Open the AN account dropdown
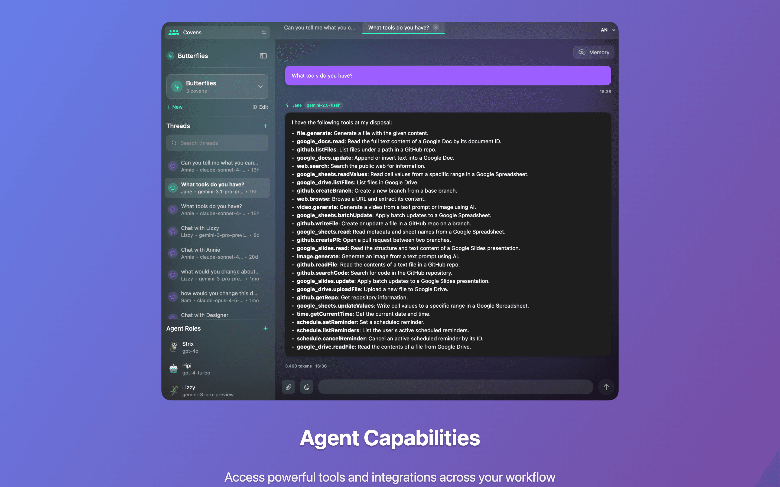The height and width of the screenshot is (487, 780). (x=607, y=30)
